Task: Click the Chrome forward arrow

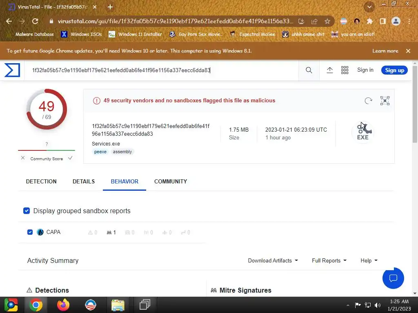Action: (22, 21)
